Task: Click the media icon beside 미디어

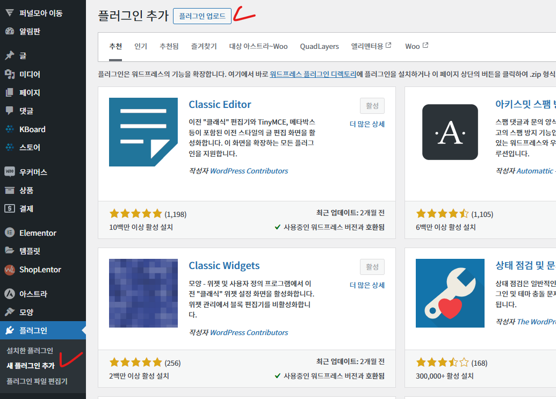Action: [10, 74]
